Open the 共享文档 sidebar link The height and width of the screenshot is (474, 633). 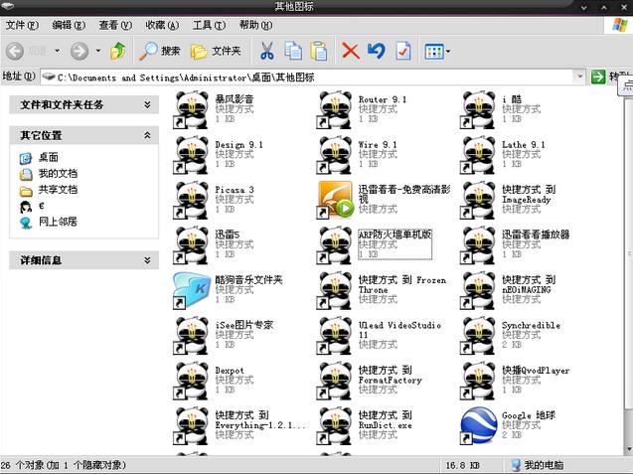[58, 190]
